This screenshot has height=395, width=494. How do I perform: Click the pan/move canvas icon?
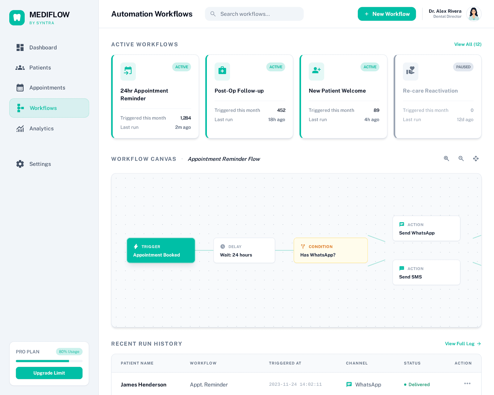pos(476,159)
